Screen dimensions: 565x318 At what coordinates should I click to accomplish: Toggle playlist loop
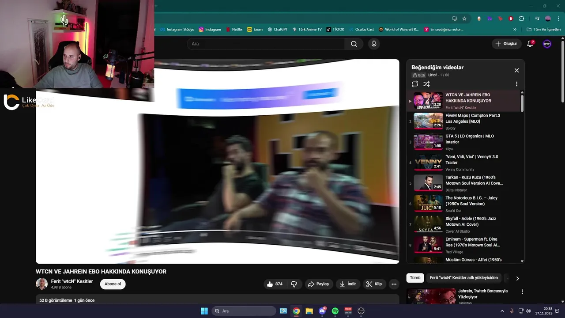pyautogui.click(x=415, y=84)
